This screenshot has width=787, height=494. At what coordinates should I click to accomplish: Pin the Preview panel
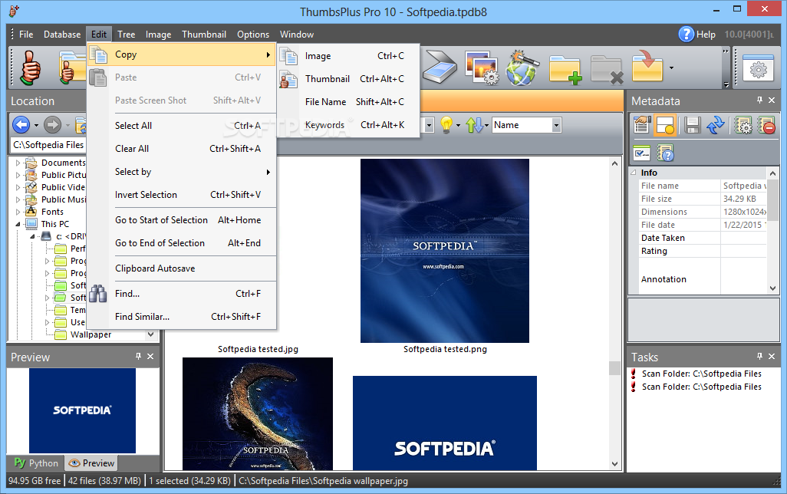click(139, 356)
